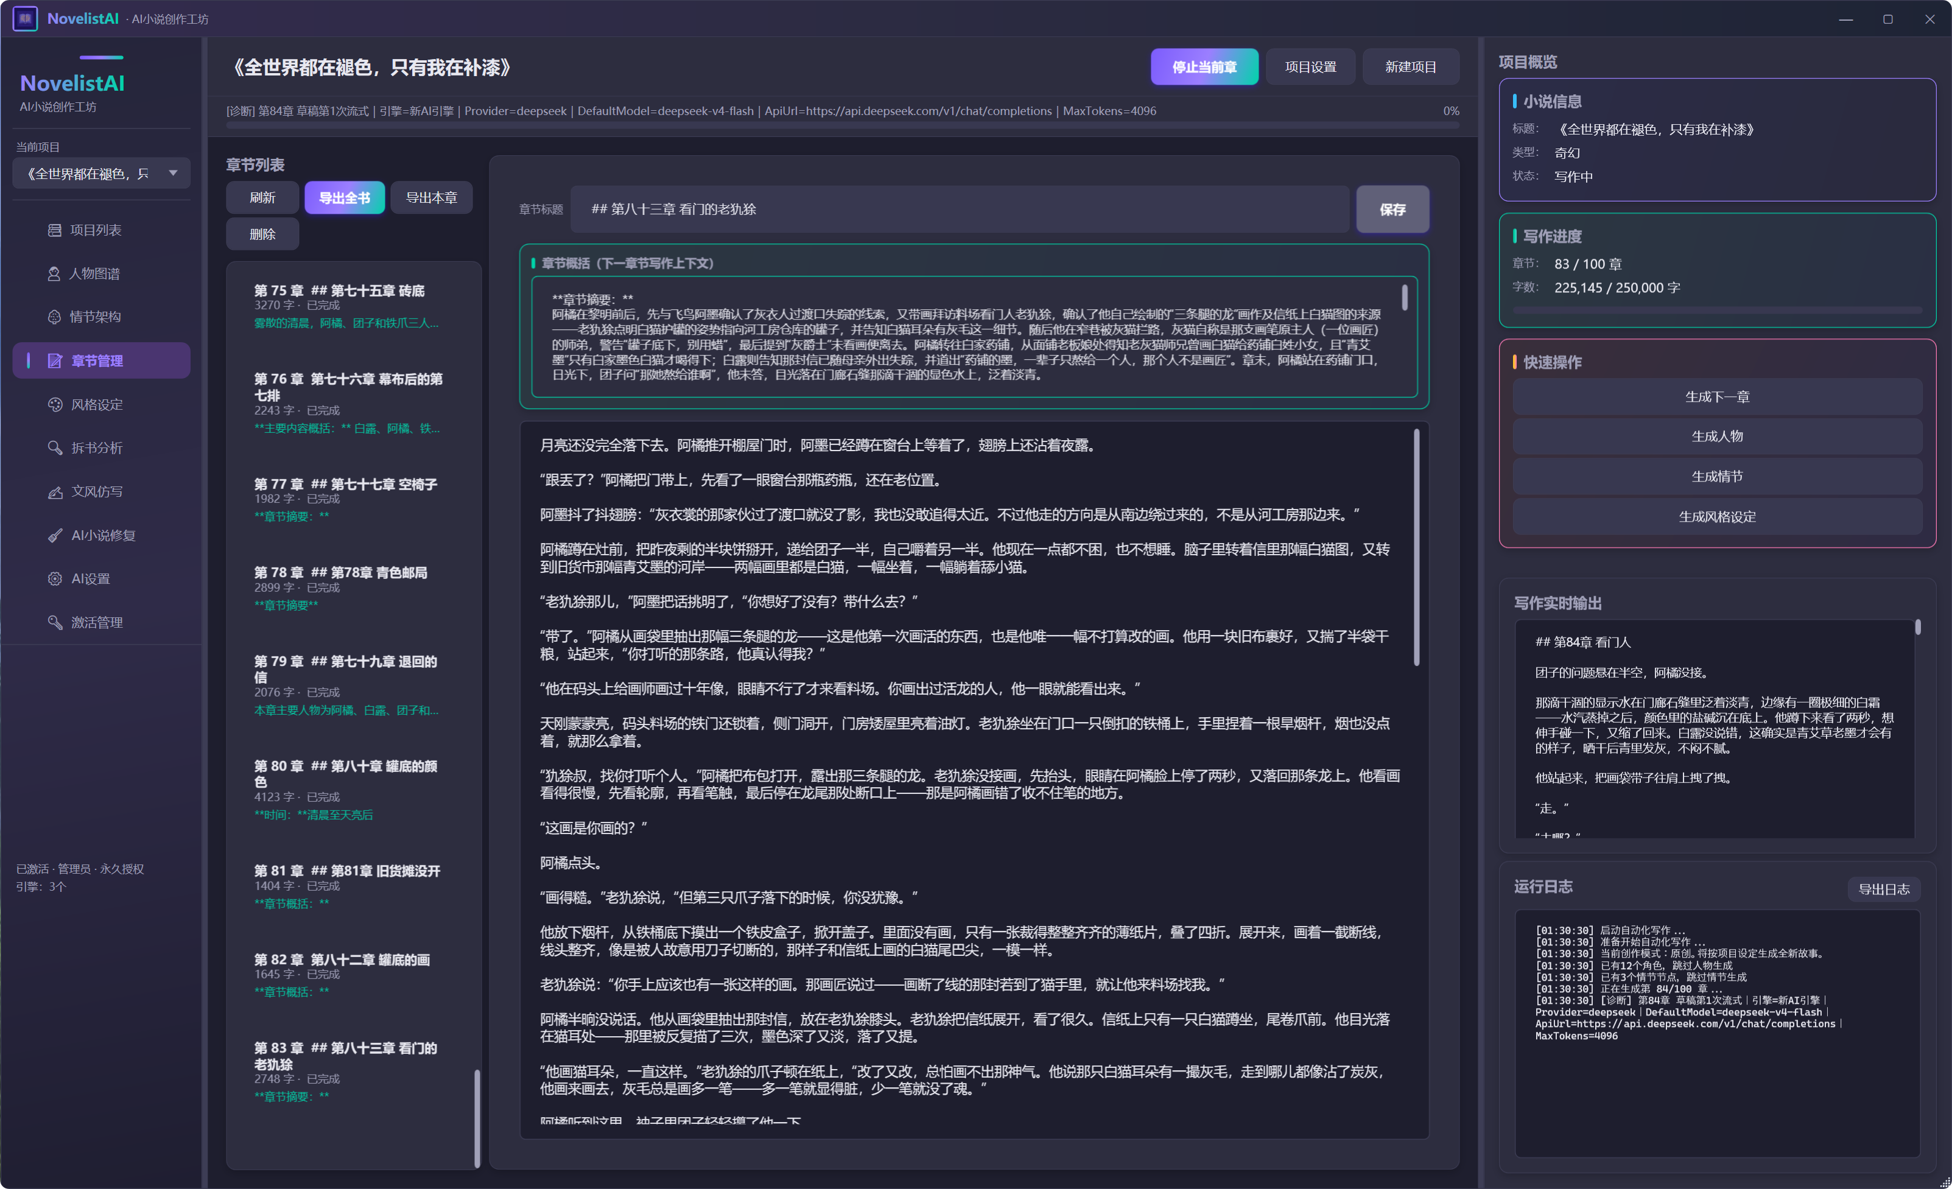Click 删除 chapter button
The image size is (1952, 1189).
pyautogui.click(x=262, y=234)
